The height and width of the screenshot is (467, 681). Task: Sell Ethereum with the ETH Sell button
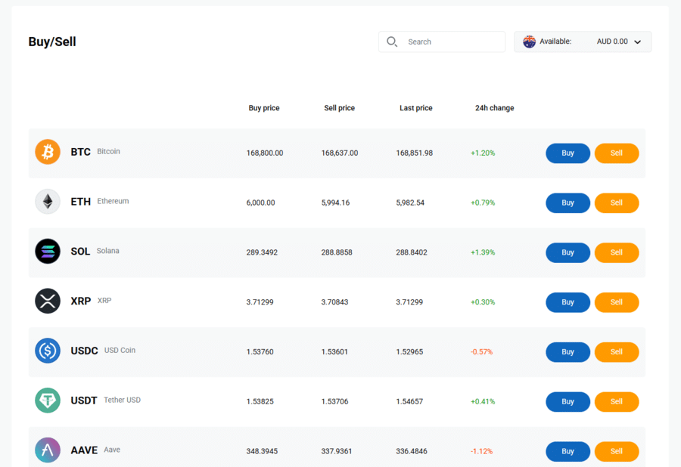(616, 203)
